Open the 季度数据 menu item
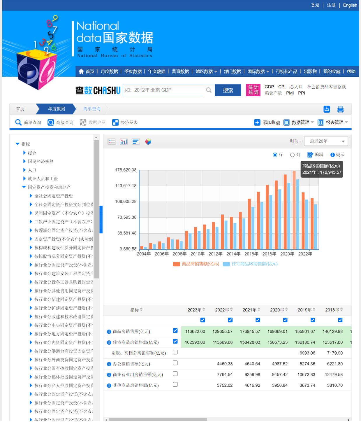Screen dimensions: 361x422 (133, 71)
